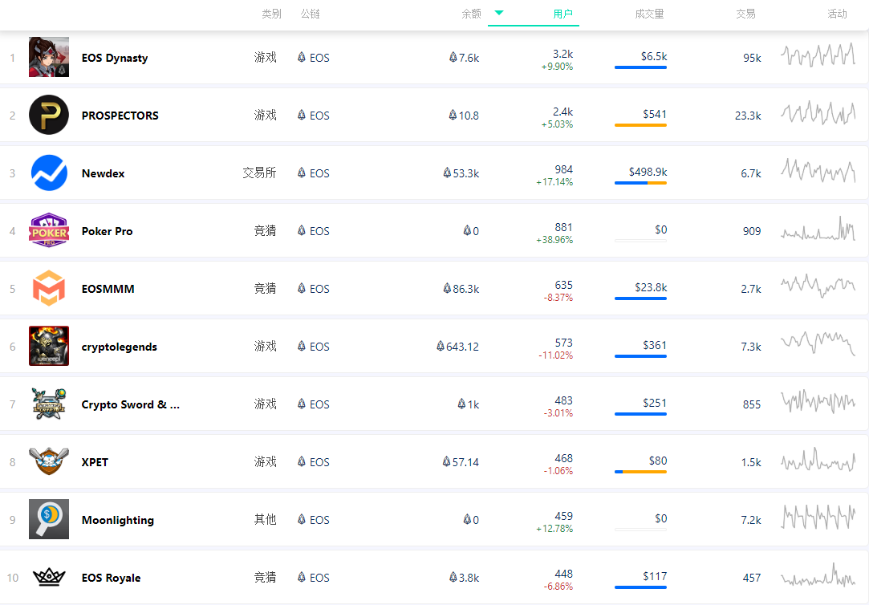This screenshot has height=605, width=869.
Task: Click the 457 transactions value
Action: click(x=752, y=578)
